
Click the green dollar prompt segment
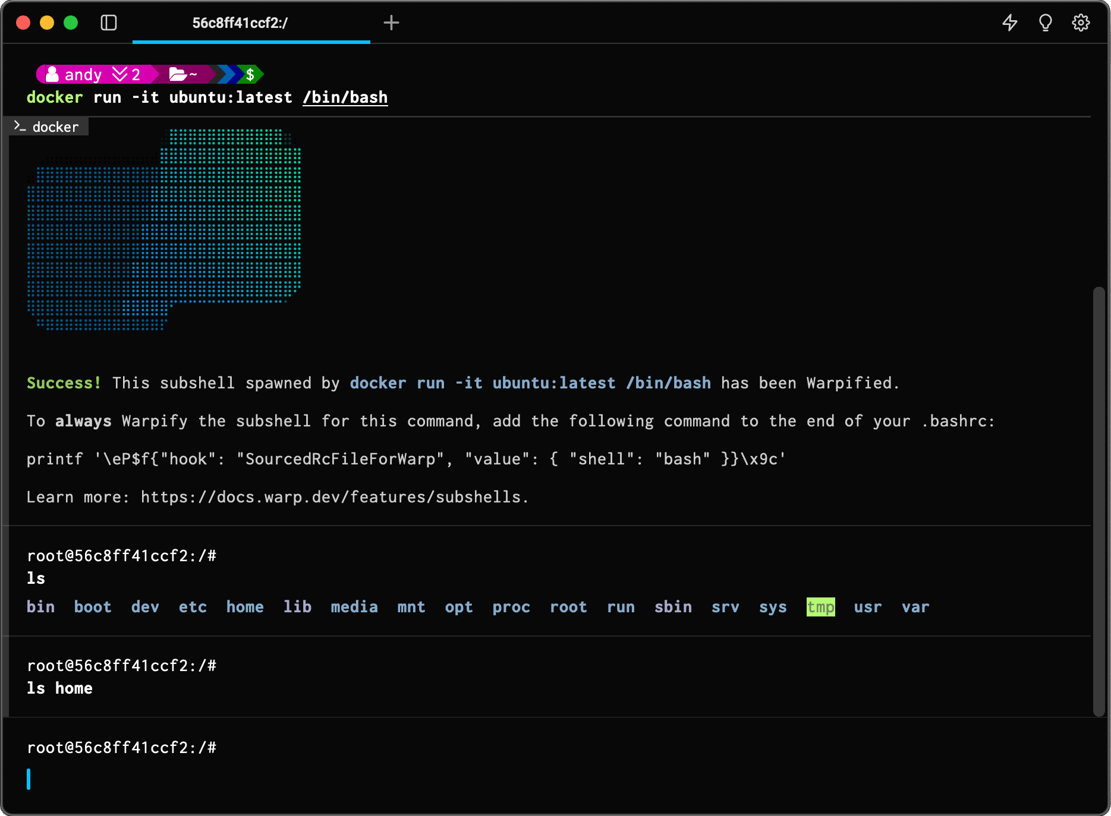(x=250, y=75)
